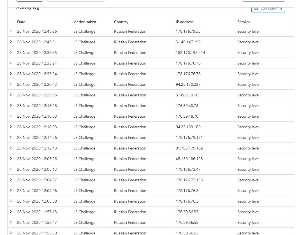Viewport: 306px width, 235px height.
Task: Select the Service column header
Action: (x=244, y=22)
